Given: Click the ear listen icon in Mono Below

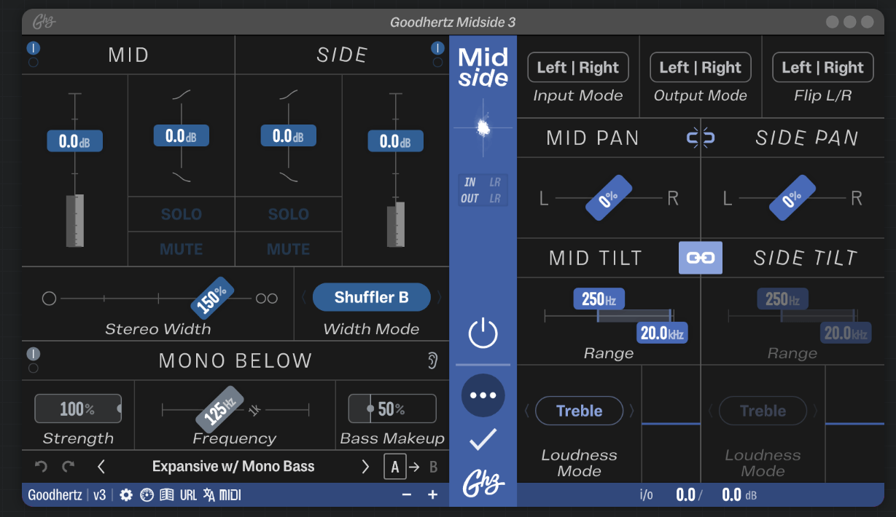Looking at the screenshot, I should click(x=433, y=360).
